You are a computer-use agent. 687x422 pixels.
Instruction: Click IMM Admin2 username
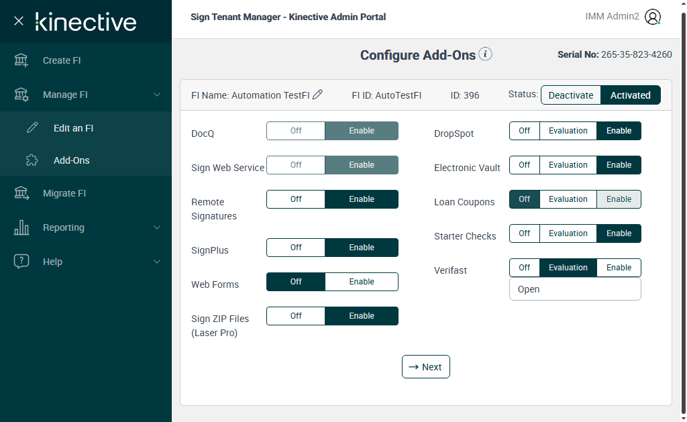tap(612, 16)
